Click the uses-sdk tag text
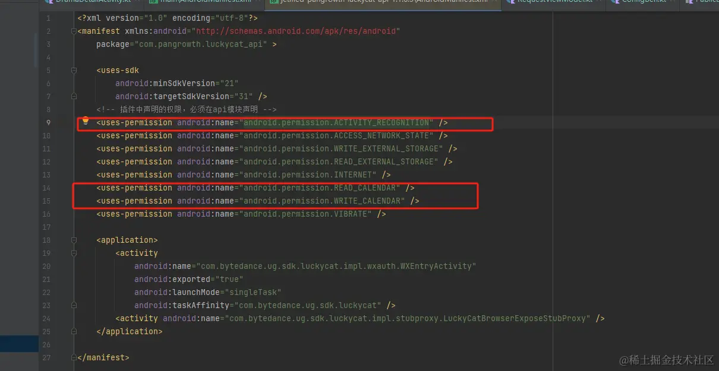Image resolution: width=719 pixels, height=371 pixels. pyautogui.click(x=118, y=70)
